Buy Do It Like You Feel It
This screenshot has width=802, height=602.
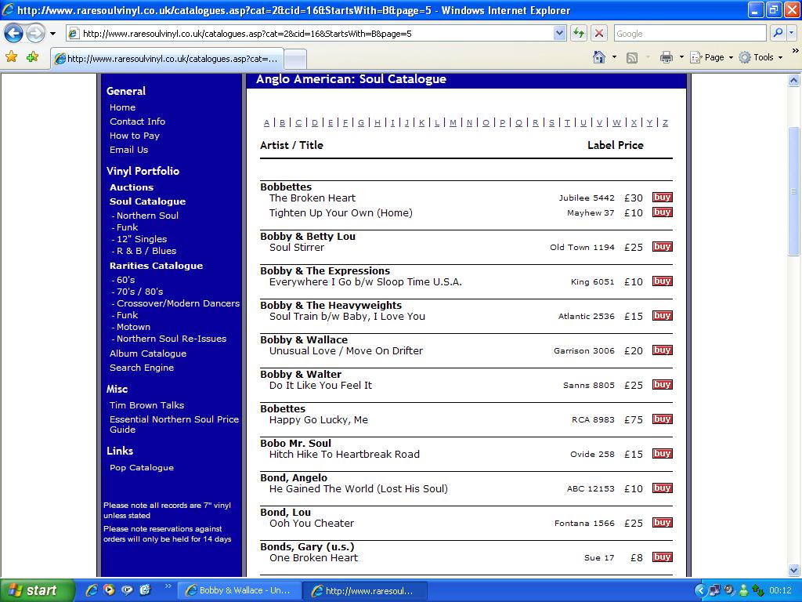(x=662, y=384)
